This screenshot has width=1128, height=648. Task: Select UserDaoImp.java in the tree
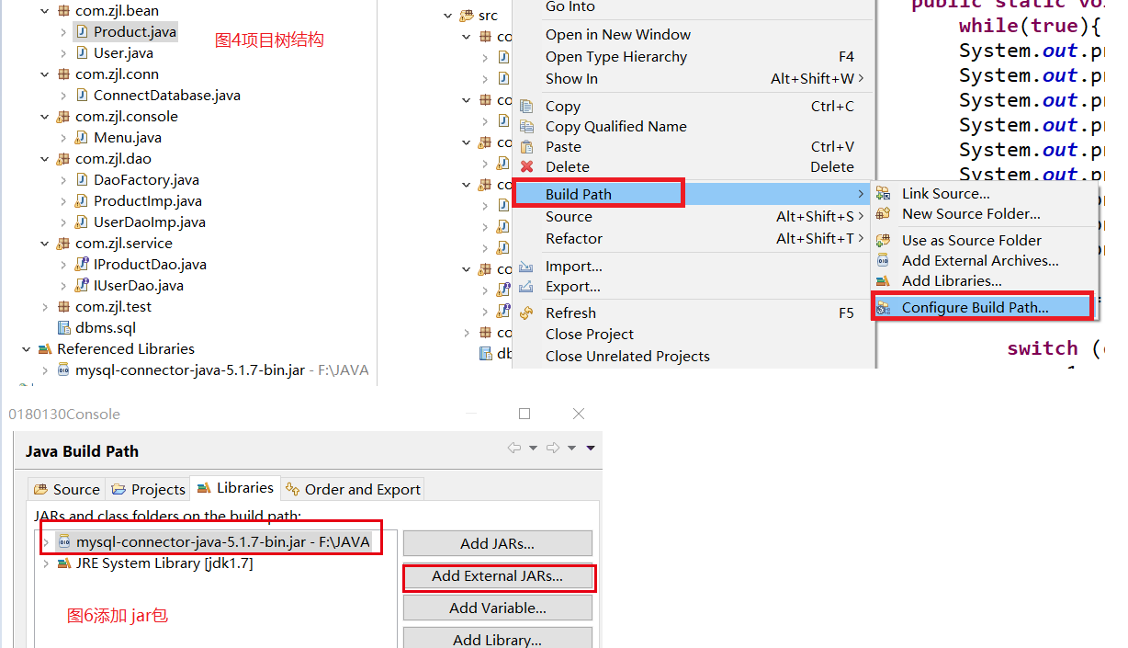coord(149,222)
